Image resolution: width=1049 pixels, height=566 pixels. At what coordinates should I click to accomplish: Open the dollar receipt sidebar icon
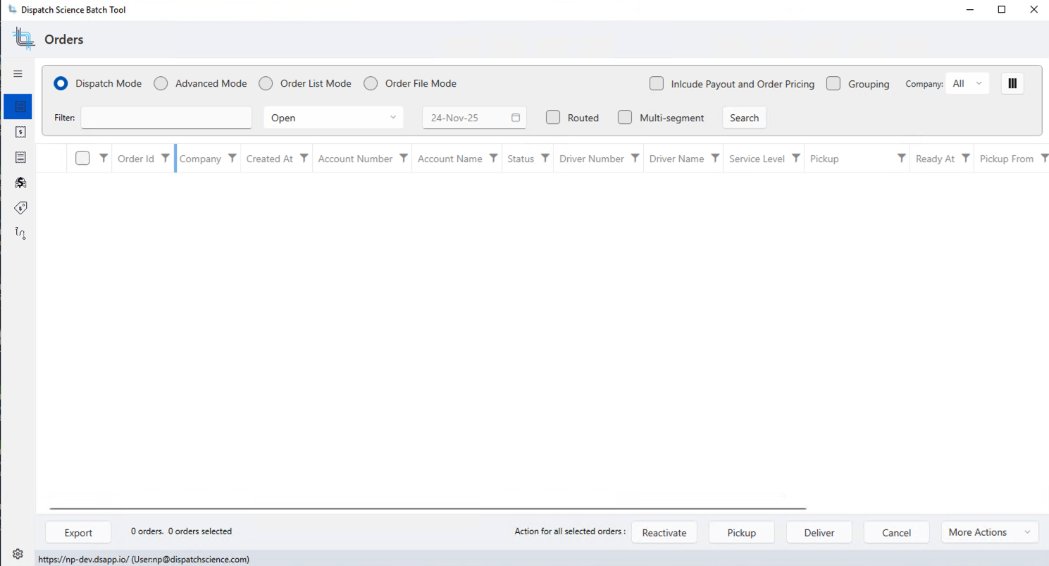tap(20, 132)
